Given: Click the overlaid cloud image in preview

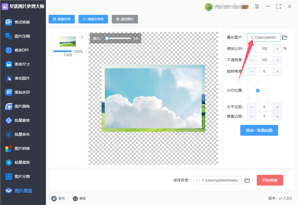Looking at the screenshot, I should point(153,98).
